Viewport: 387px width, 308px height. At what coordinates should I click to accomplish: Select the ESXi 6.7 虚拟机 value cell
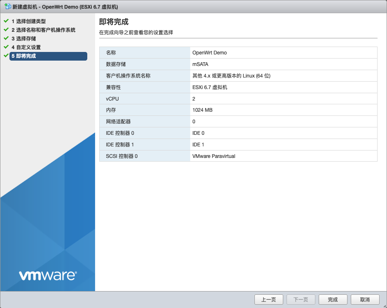click(284, 87)
